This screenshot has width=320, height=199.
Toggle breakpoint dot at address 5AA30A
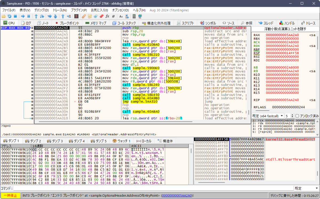[32, 111]
